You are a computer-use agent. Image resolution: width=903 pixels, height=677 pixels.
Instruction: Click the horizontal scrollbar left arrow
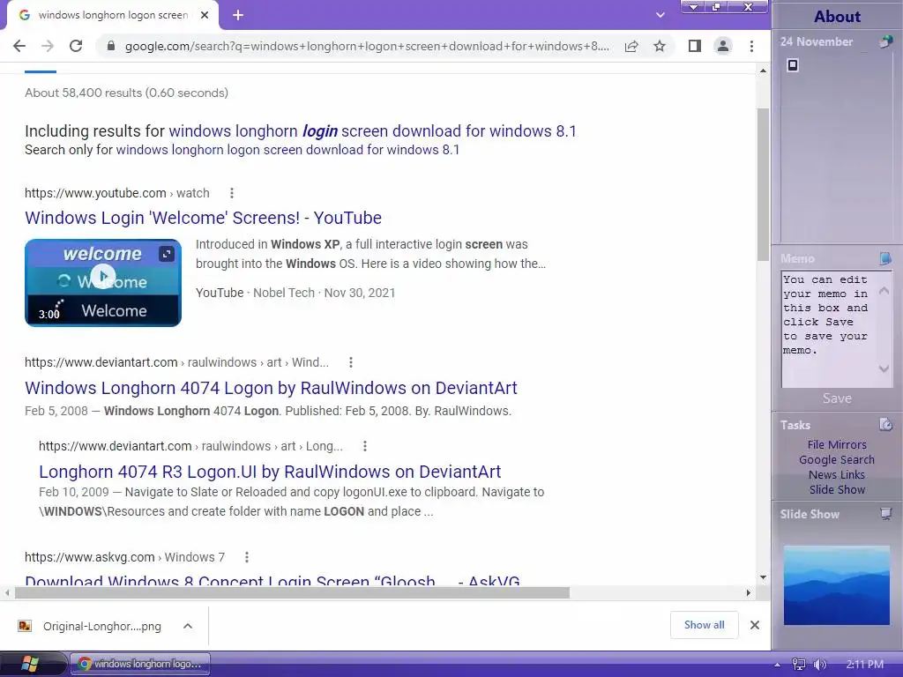(7, 593)
